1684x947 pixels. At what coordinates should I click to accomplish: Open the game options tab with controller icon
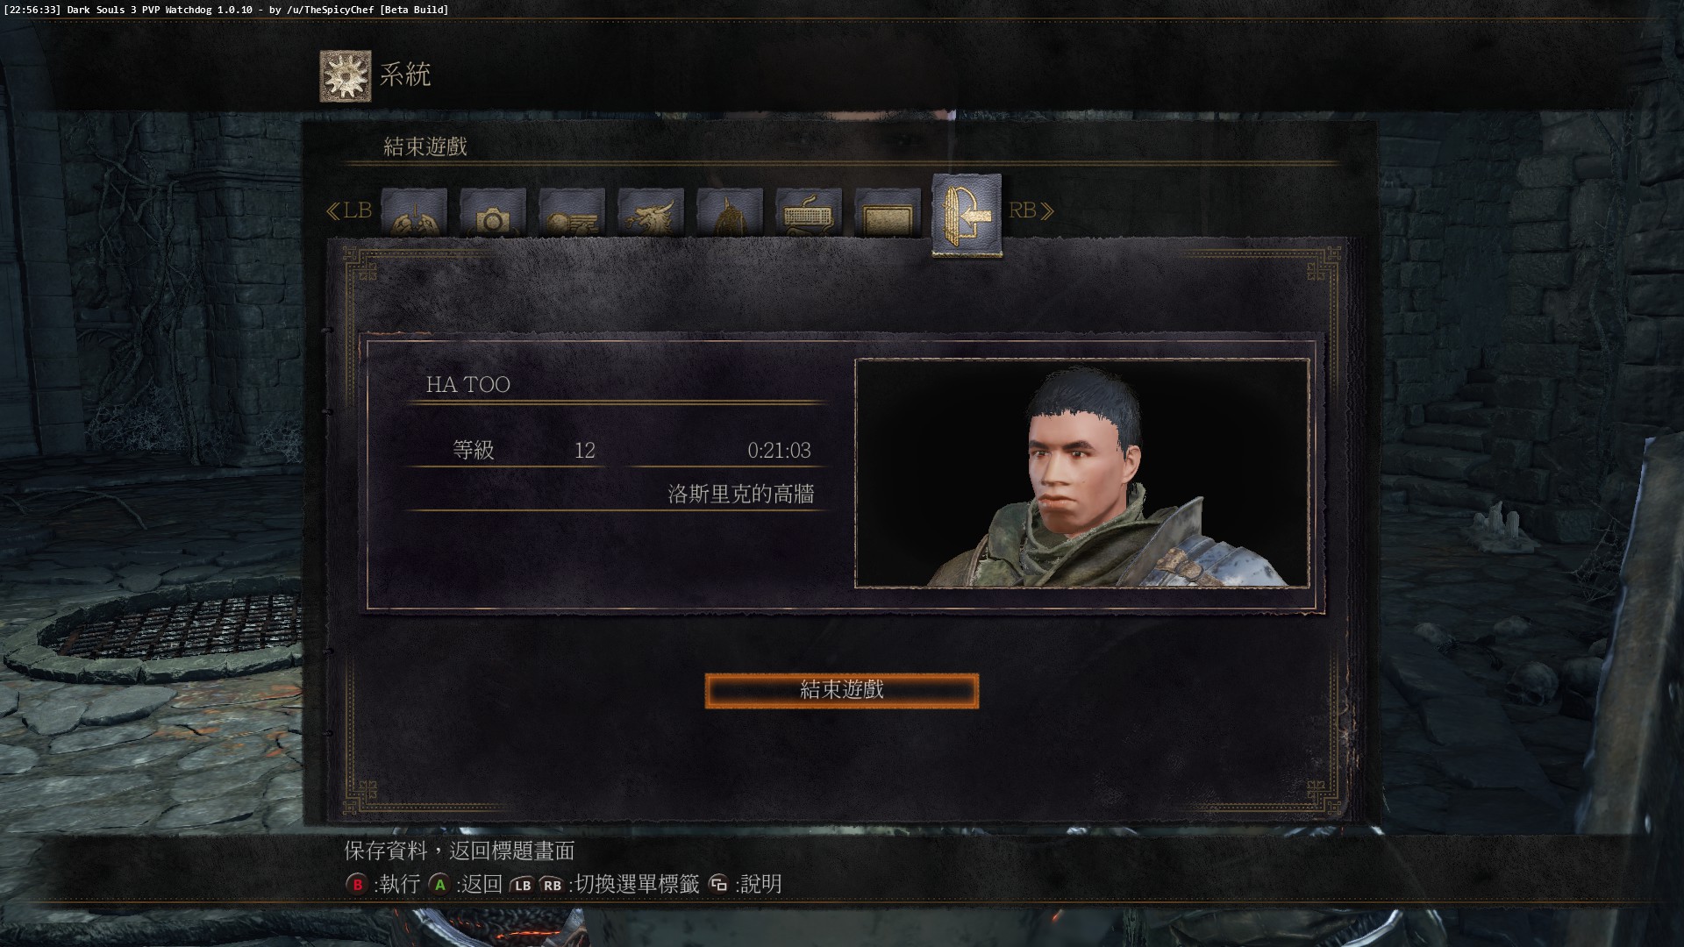coord(414,212)
